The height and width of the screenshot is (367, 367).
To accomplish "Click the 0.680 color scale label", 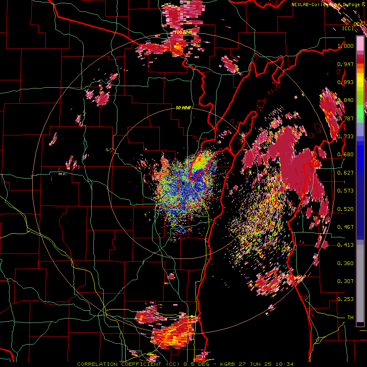I will (x=345, y=155).
